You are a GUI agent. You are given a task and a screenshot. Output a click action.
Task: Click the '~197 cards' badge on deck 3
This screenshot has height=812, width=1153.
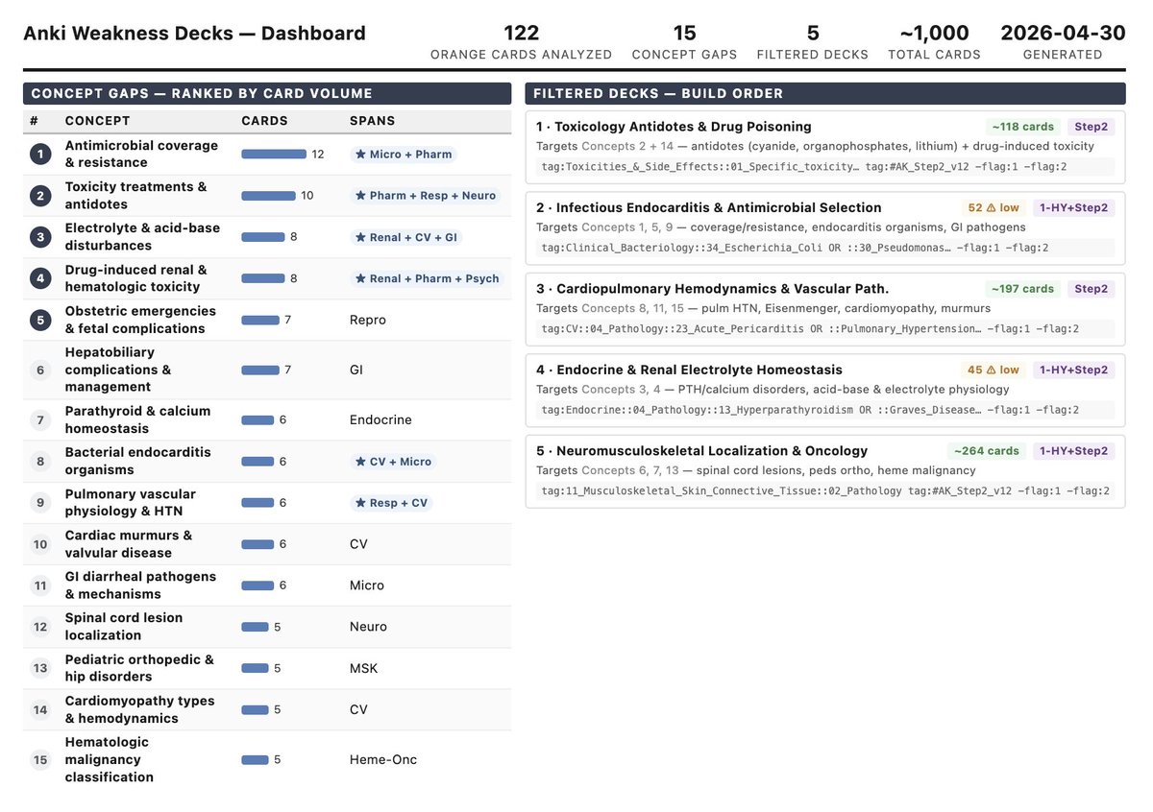click(1022, 289)
